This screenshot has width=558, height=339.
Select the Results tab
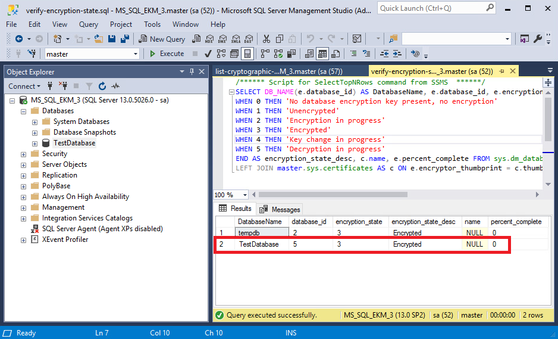coord(235,209)
